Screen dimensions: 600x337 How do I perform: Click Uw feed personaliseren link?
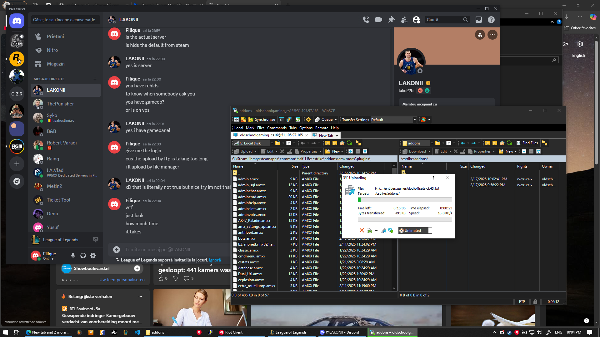point(122,280)
